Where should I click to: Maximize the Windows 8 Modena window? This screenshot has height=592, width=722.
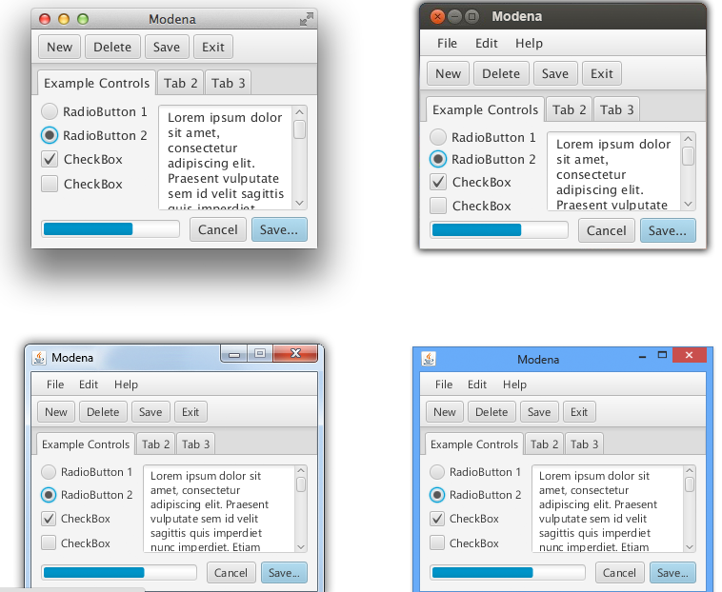[662, 355]
